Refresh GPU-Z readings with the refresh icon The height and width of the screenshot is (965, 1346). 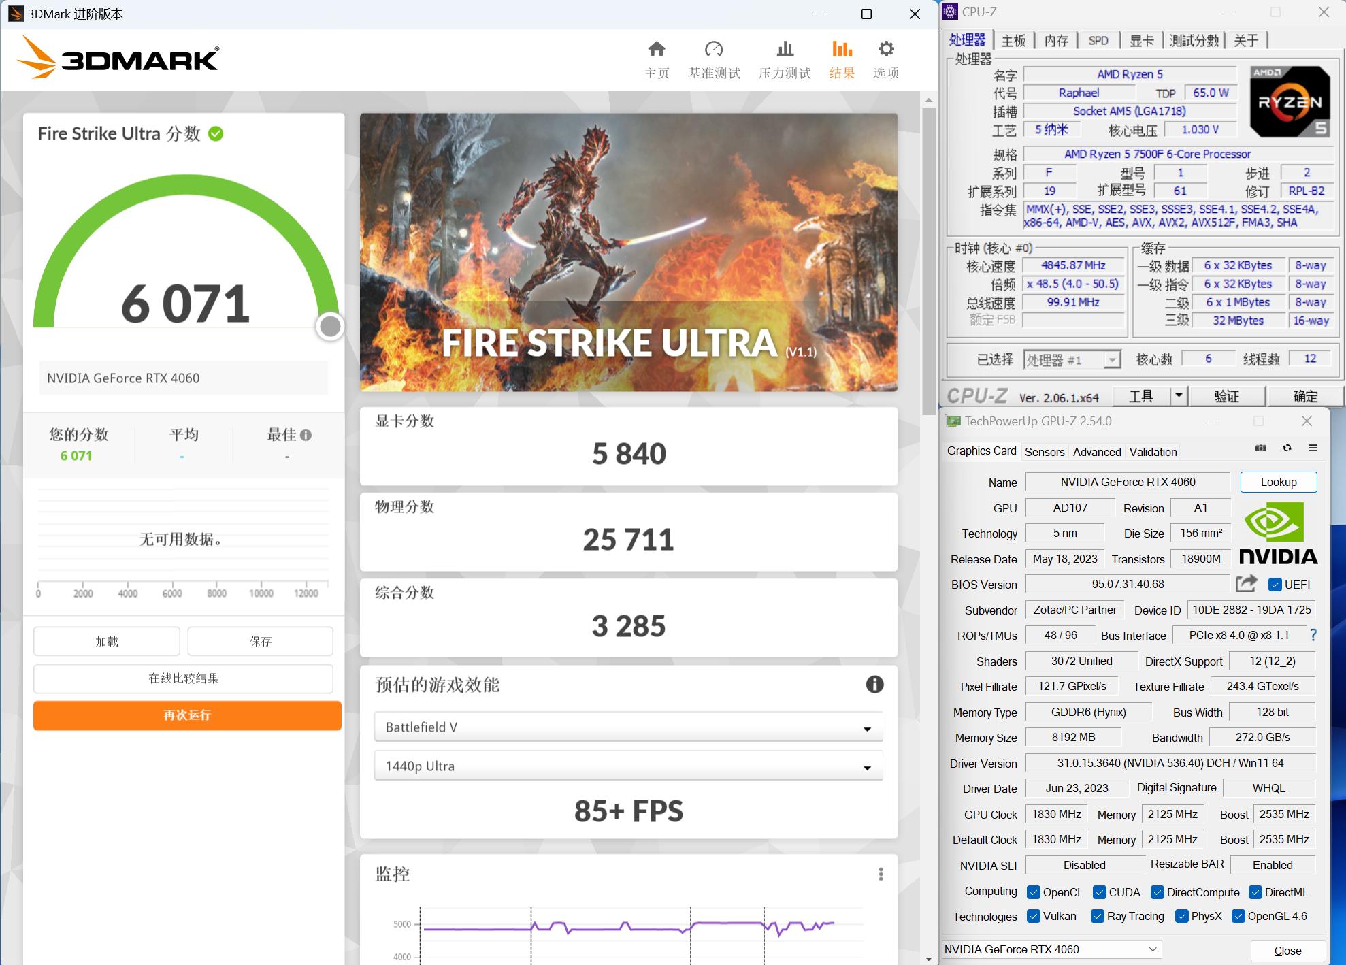click(1287, 448)
